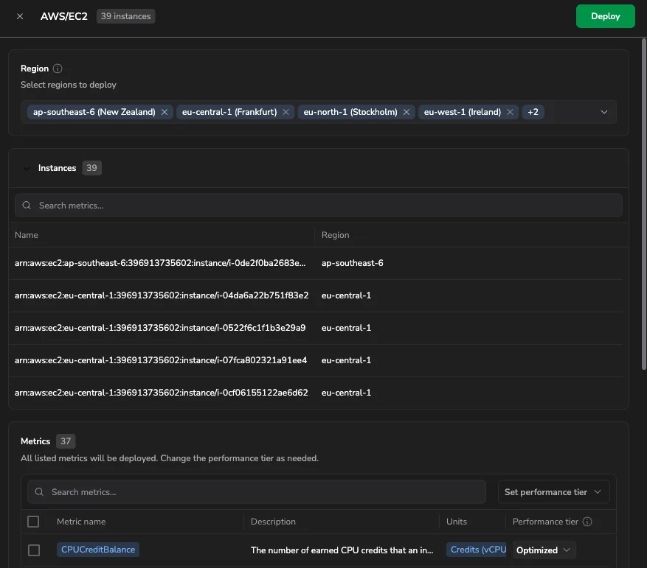Viewport: 647px width, 568px height.
Task: Remove eu-north-1 (Stockholm) region tag
Action: pos(406,112)
